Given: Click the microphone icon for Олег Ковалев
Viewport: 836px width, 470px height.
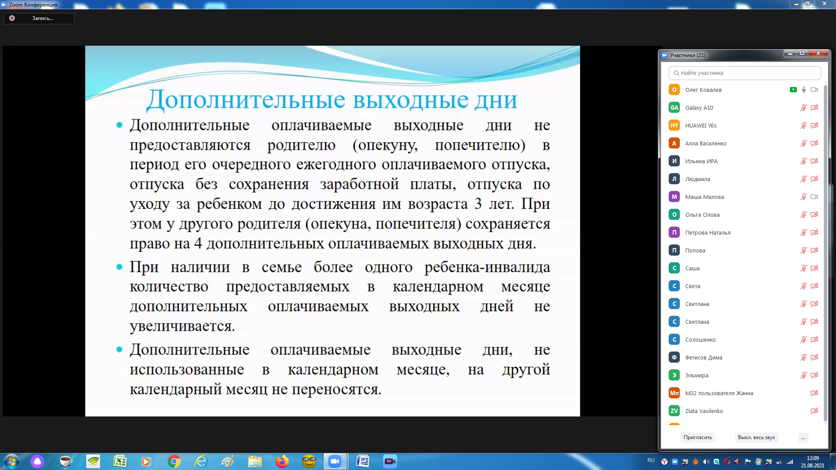Looking at the screenshot, I should click(804, 90).
